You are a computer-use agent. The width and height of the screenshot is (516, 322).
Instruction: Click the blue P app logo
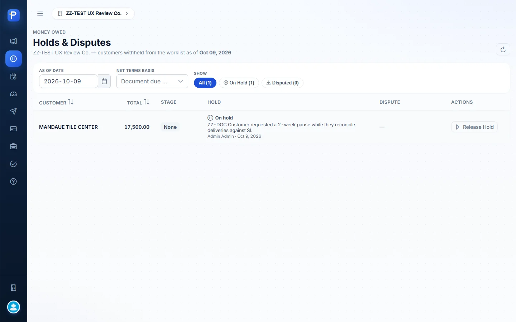[x=14, y=15]
